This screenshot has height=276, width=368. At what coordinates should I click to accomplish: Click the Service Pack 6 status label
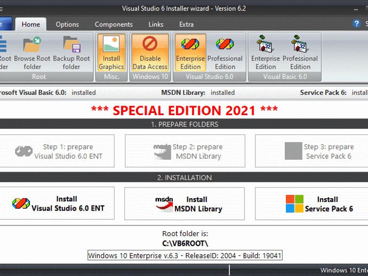tap(323, 93)
